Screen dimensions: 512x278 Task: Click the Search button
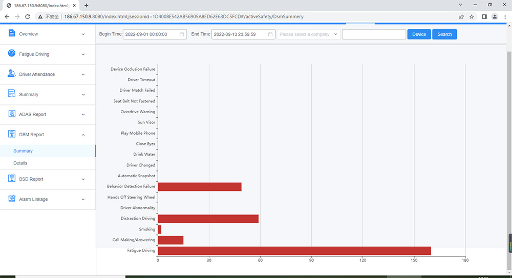[444, 34]
